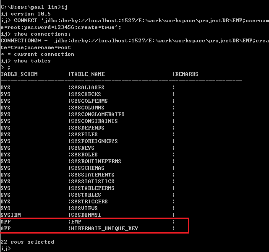Click the APP schema beside HIBERNATE_UNIQUE_KEY
This screenshot has height=252, width=269.
[x=5, y=229]
